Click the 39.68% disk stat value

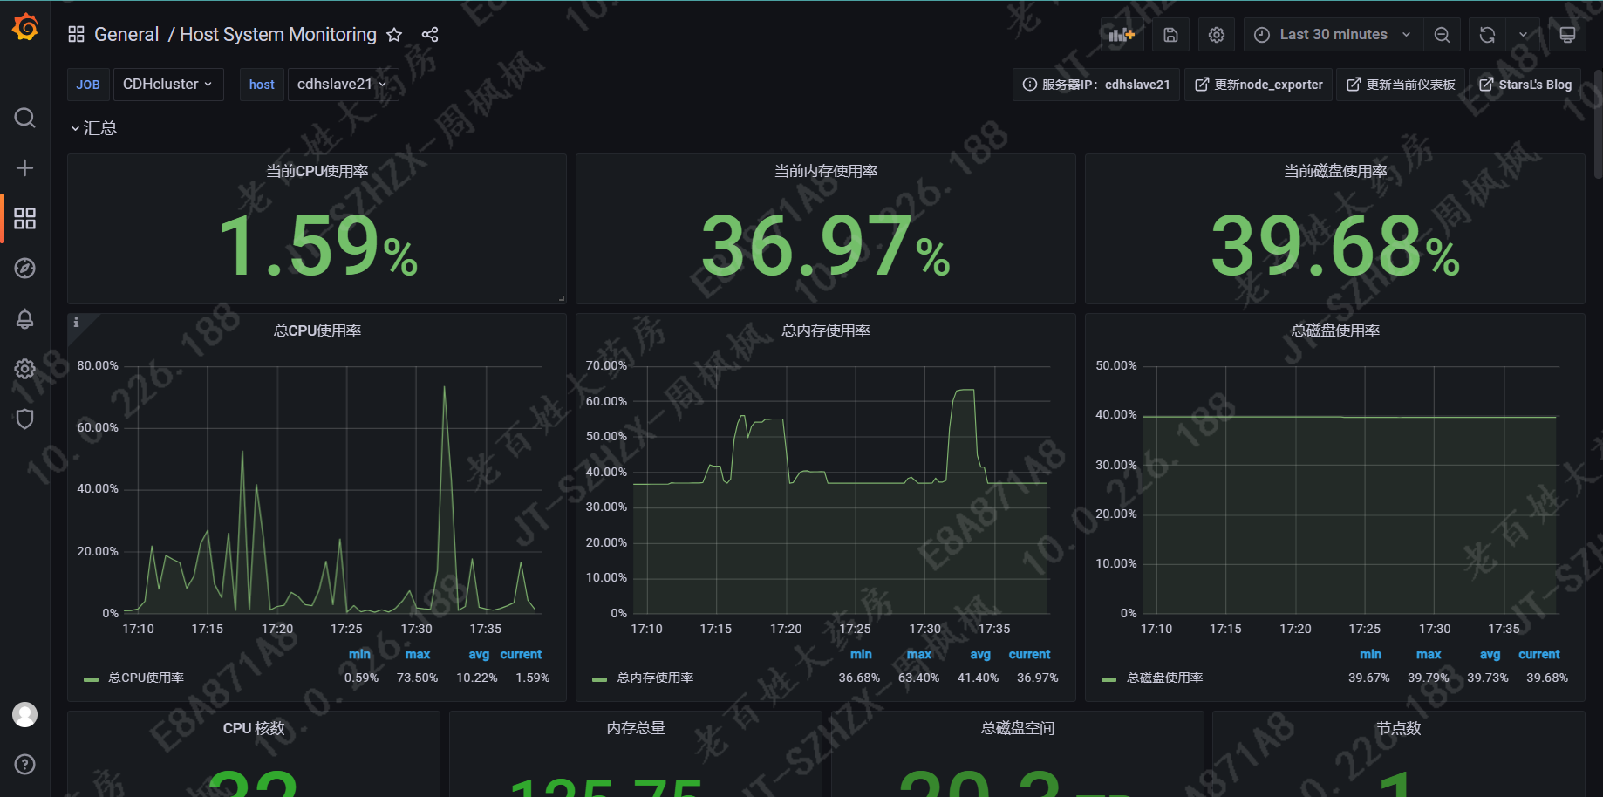(1335, 246)
